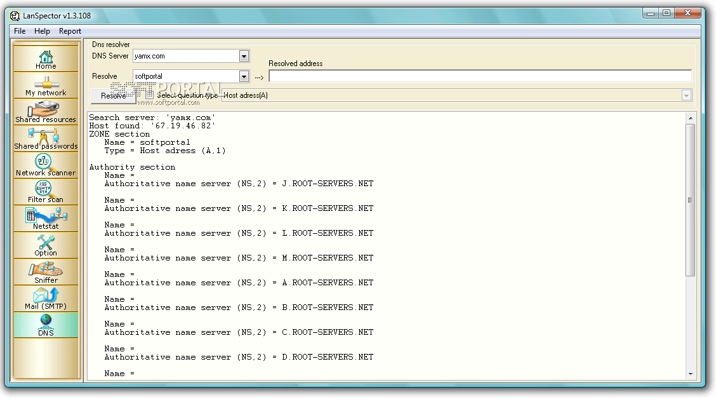The height and width of the screenshot is (399, 716).
Task: Open the Home section in sidebar
Action: coord(46,58)
